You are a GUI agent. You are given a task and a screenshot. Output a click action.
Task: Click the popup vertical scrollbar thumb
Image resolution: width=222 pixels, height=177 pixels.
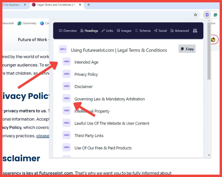click(209, 51)
